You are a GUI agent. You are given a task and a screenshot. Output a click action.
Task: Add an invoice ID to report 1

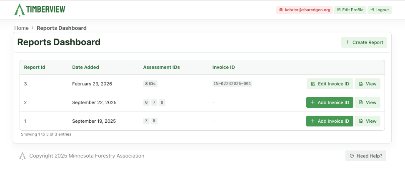330,121
